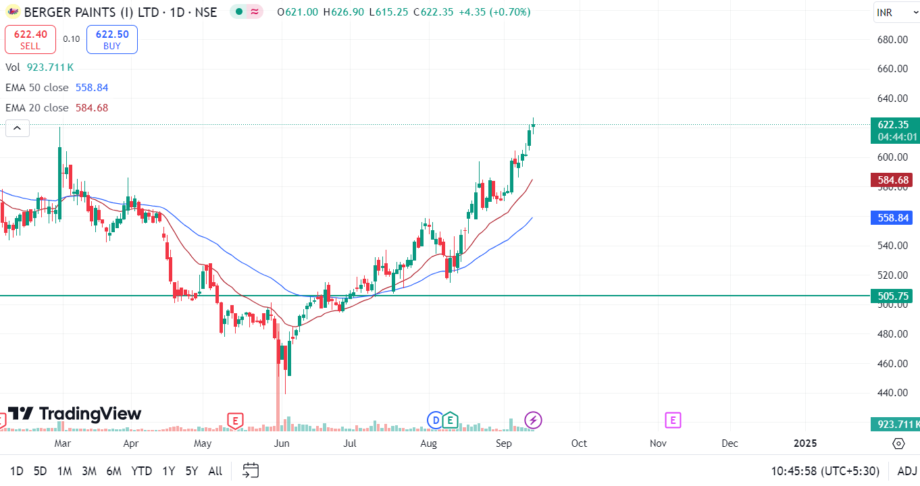Click the green market open status dot
The height and width of the screenshot is (486, 920).
[x=239, y=11]
